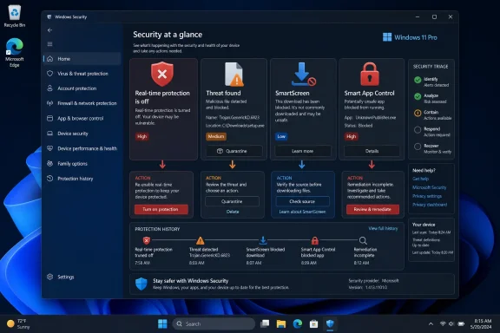500x333 pixels.
Task: Click the Threat detected timeline warning marker
Action: tap(201, 240)
